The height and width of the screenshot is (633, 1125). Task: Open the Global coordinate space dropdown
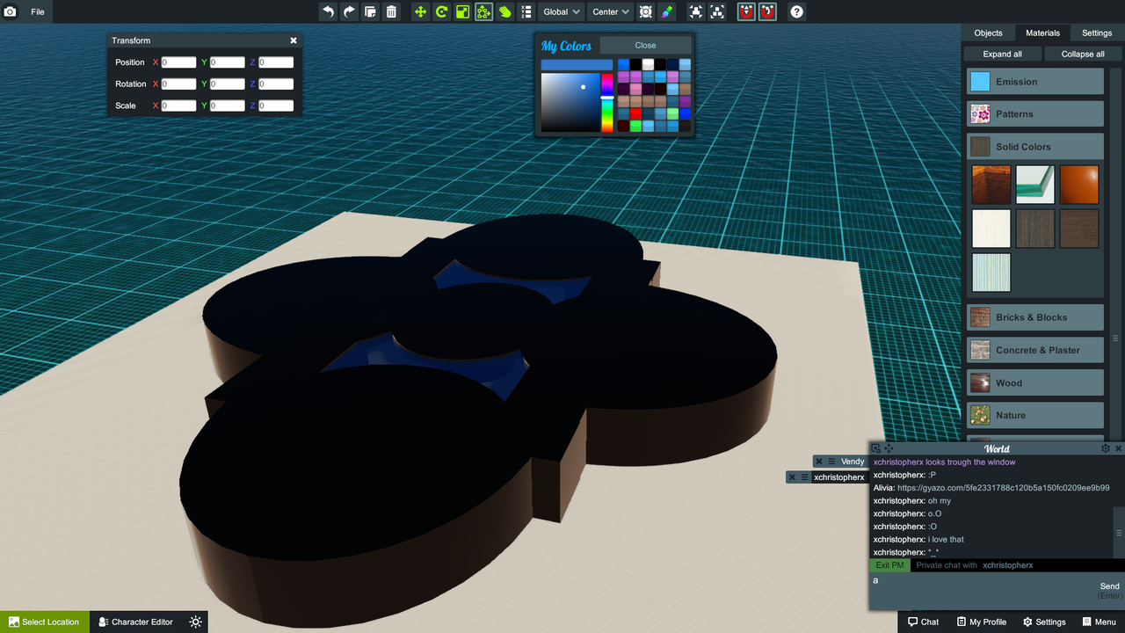click(561, 11)
